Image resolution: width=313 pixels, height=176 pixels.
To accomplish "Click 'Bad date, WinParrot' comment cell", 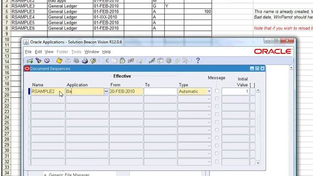I will [x=283, y=17].
